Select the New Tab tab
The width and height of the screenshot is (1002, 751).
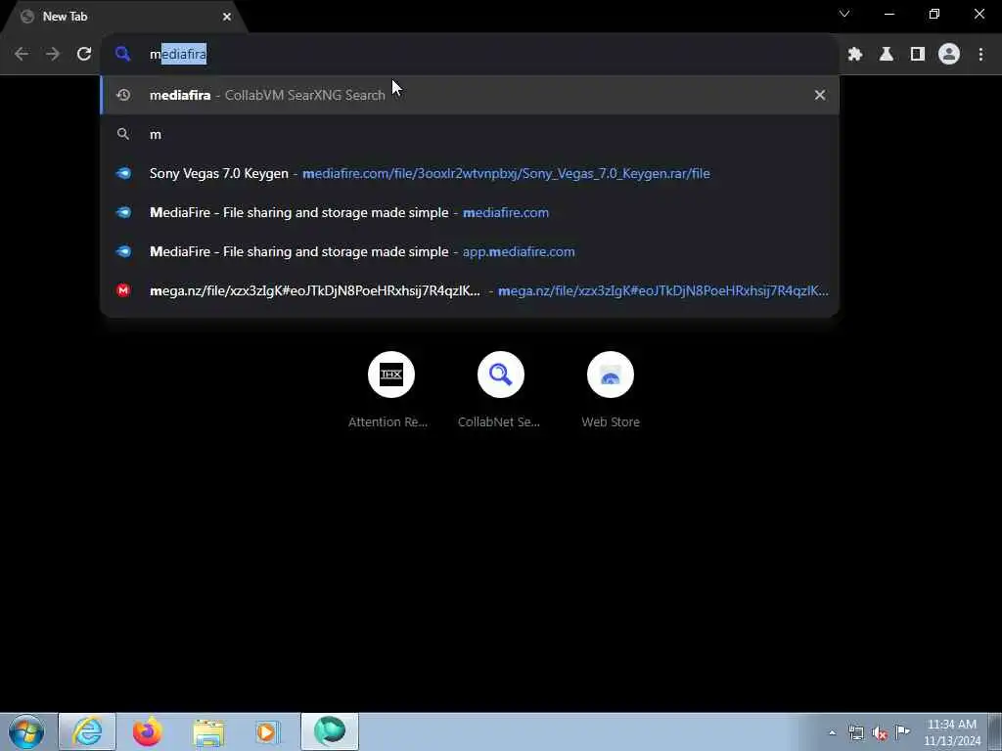(x=124, y=17)
